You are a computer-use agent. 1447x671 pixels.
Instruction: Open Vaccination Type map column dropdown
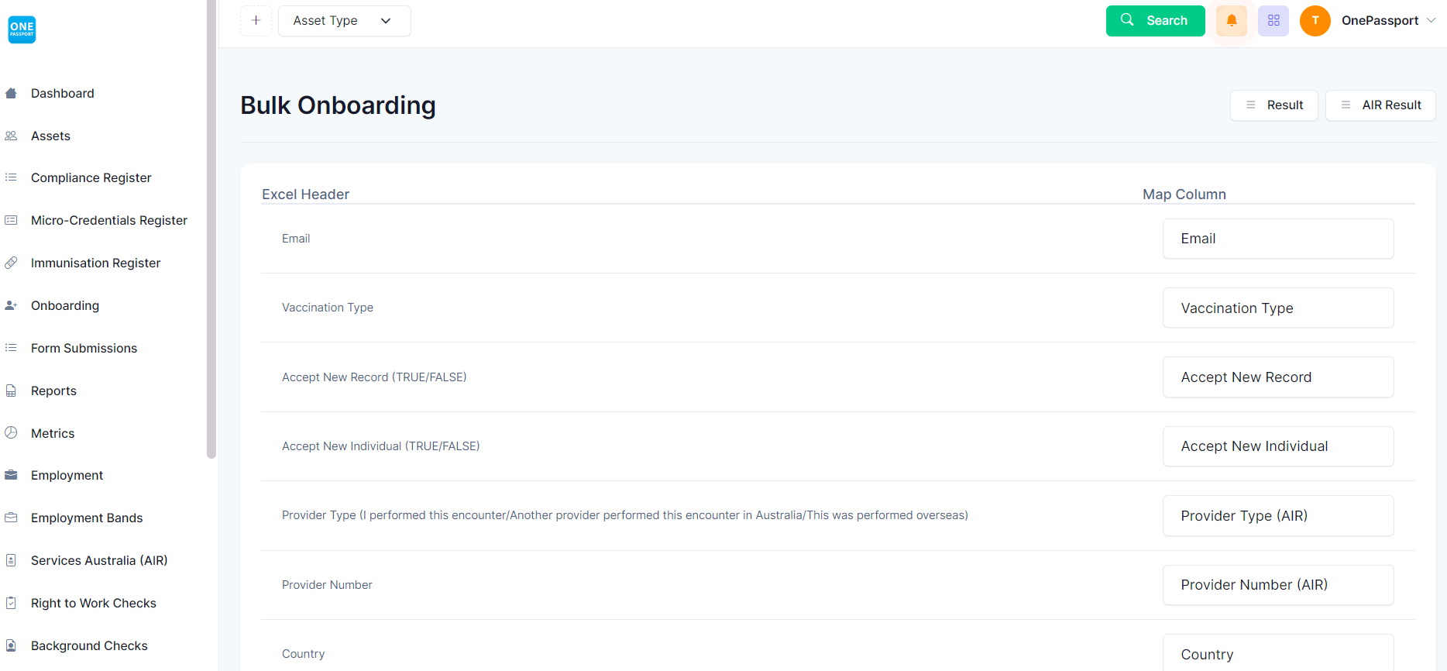(x=1278, y=308)
